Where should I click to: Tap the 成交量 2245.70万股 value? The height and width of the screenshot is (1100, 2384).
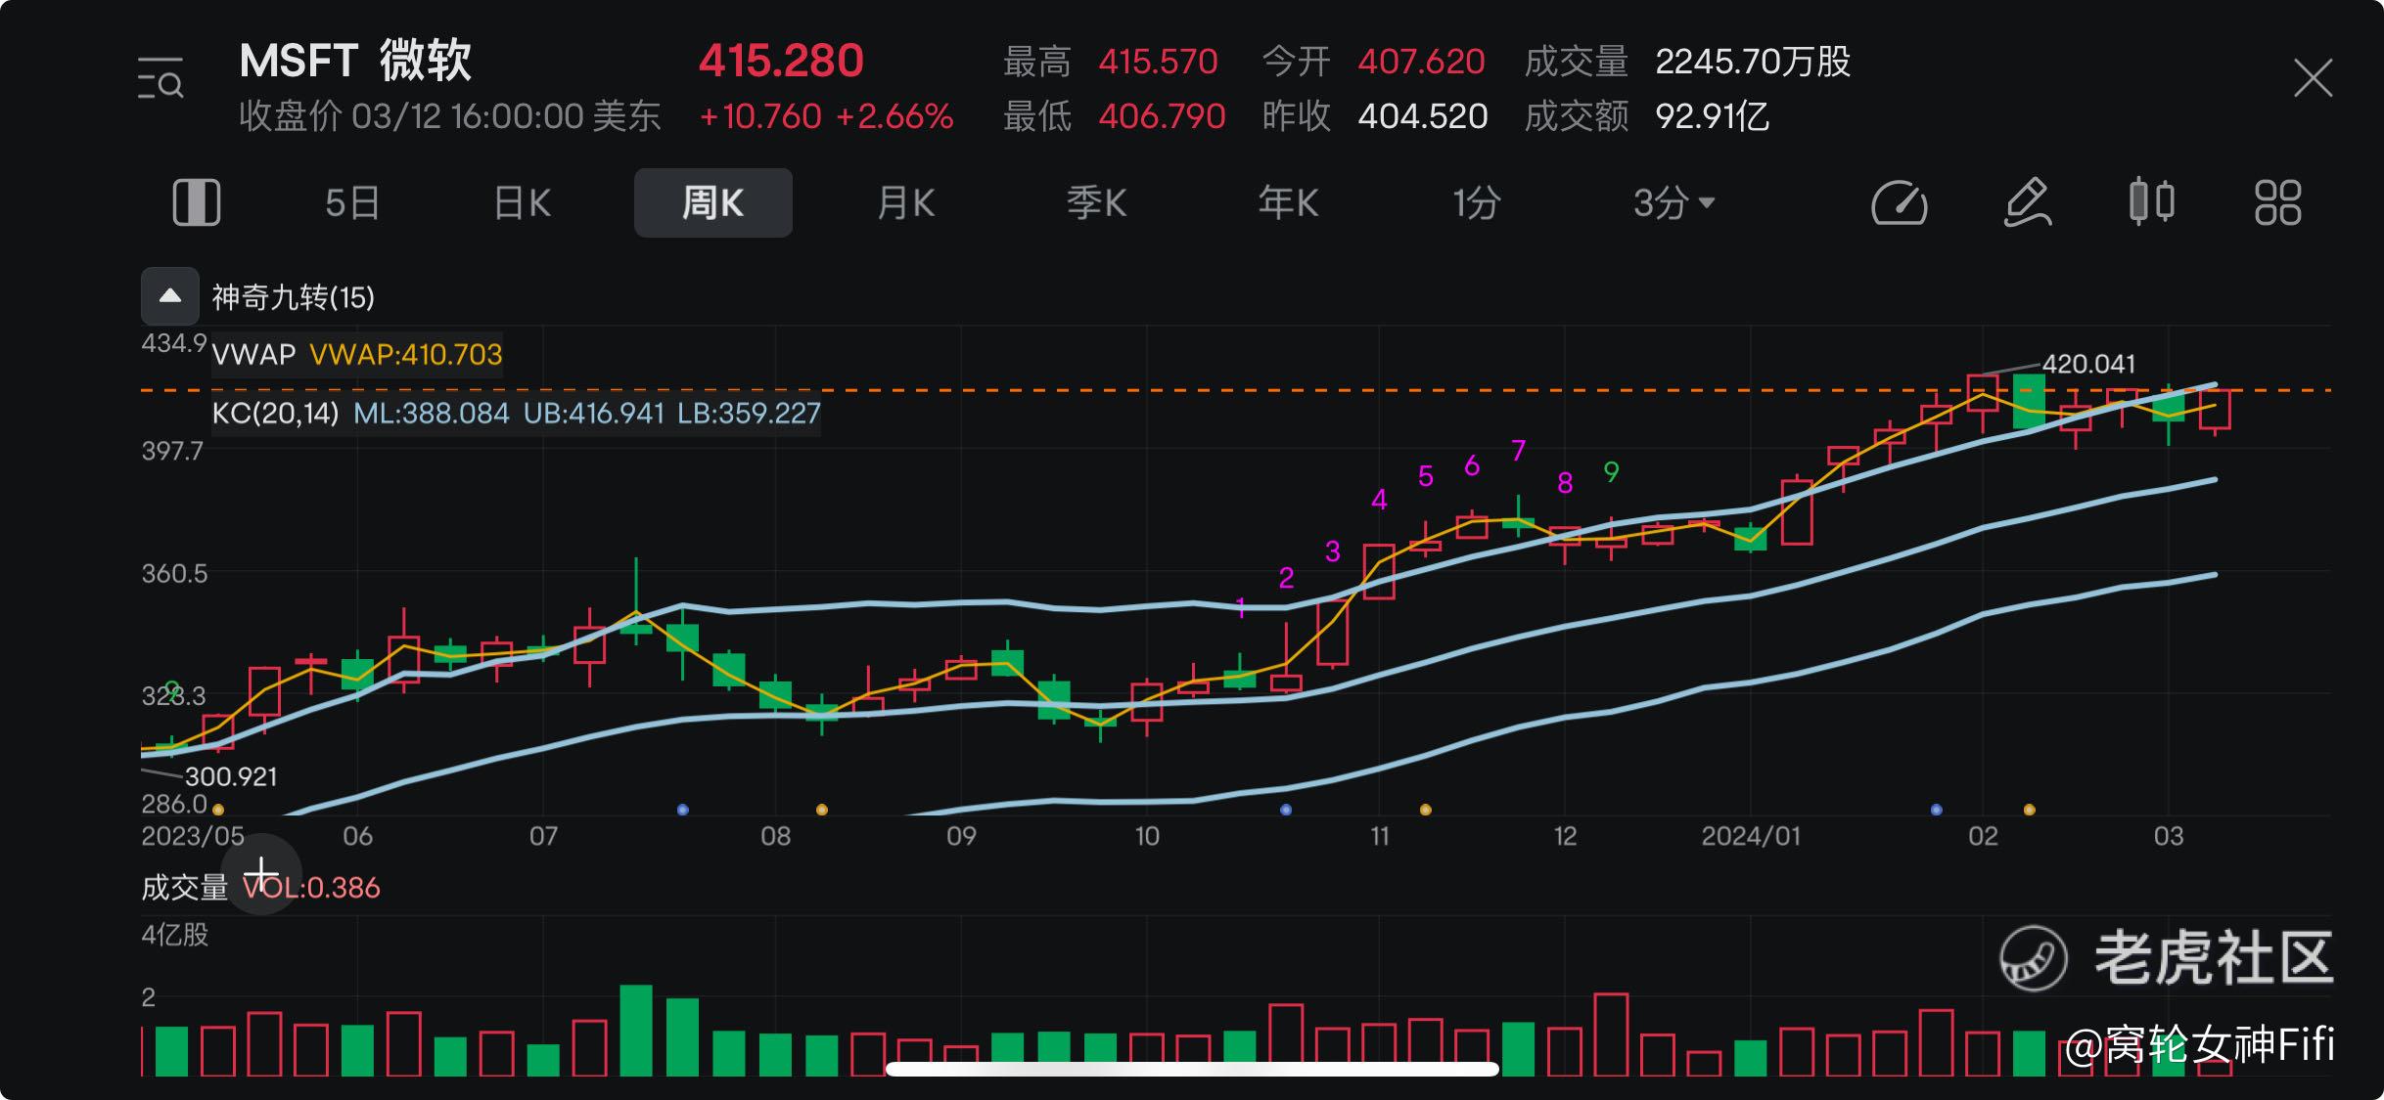(x=1687, y=62)
